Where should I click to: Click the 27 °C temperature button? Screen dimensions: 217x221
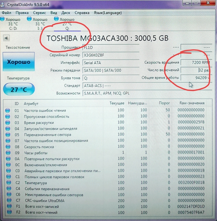click(19, 89)
